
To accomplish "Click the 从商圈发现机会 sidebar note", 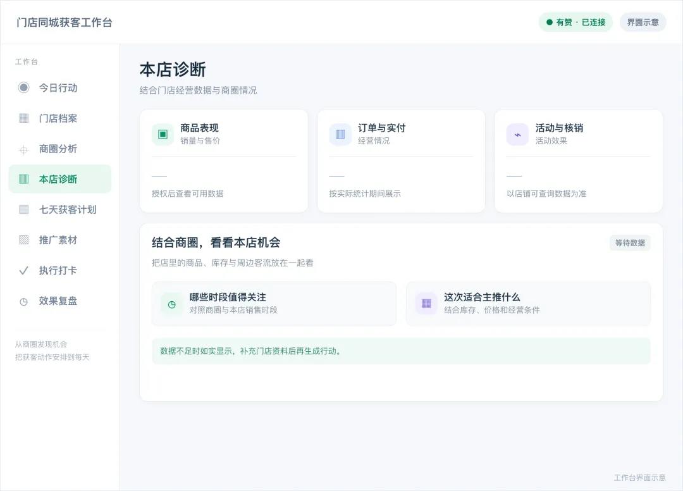I will (x=41, y=344).
